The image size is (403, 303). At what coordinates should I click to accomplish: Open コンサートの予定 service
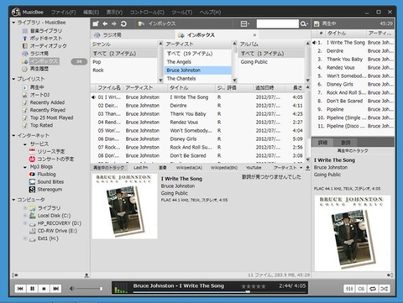pyautogui.click(x=55, y=159)
